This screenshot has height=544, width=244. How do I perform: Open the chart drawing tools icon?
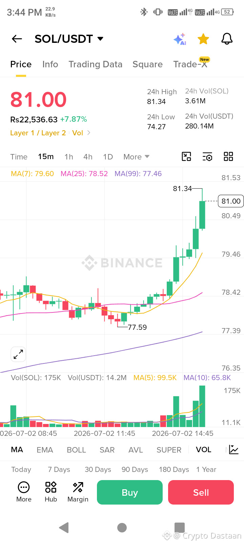tap(186, 156)
